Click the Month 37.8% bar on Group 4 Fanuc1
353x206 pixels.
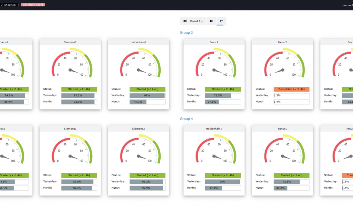coord(292,188)
